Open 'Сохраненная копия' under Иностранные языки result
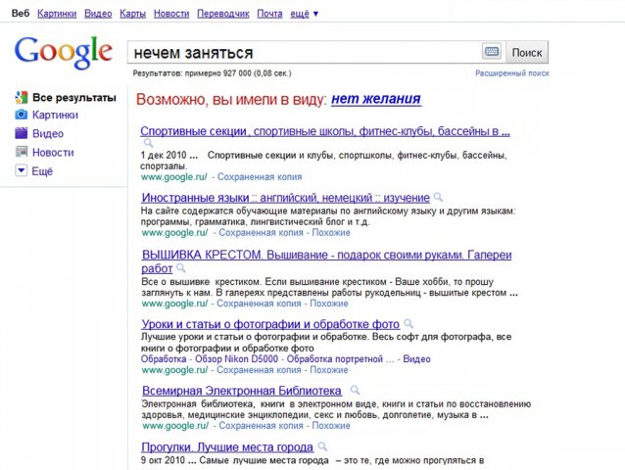This screenshot has width=625, height=470. point(262,233)
